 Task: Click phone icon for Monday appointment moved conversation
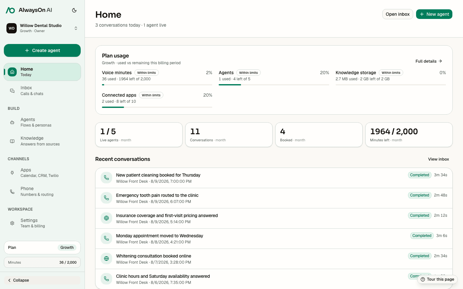click(106, 238)
